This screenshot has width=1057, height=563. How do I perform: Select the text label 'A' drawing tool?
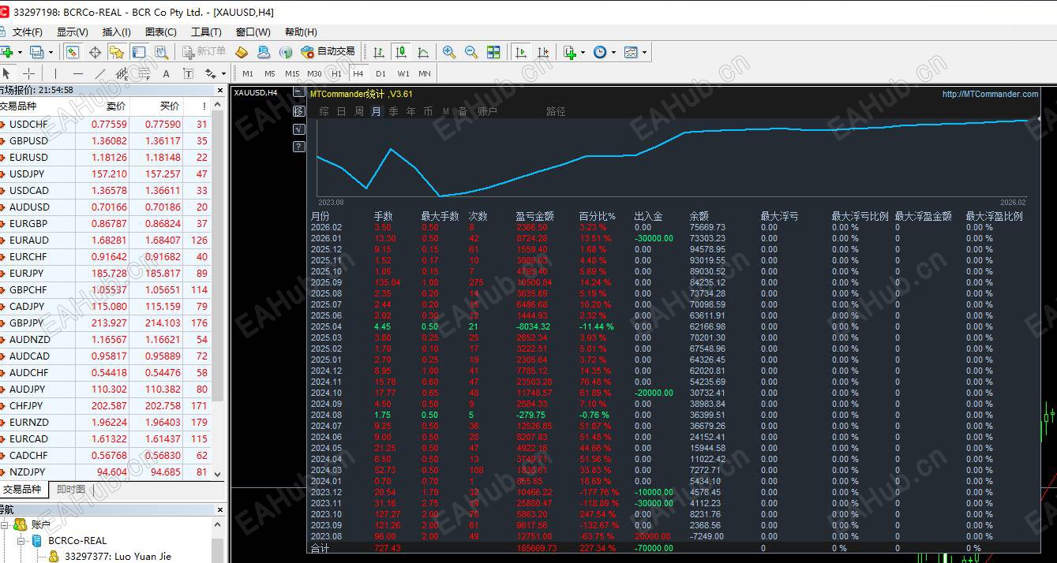pos(166,73)
